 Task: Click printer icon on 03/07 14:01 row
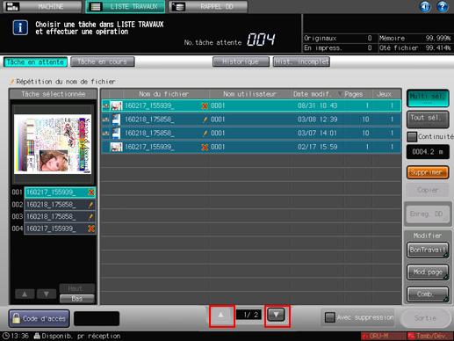coord(105,133)
